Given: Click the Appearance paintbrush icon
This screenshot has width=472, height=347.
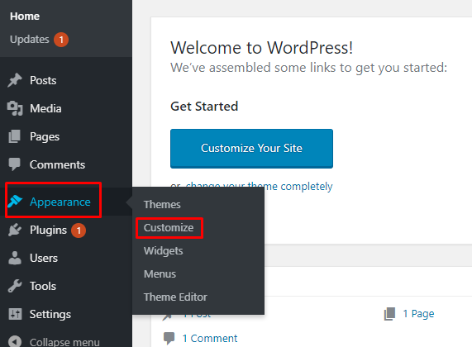Looking at the screenshot, I should [x=15, y=202].
